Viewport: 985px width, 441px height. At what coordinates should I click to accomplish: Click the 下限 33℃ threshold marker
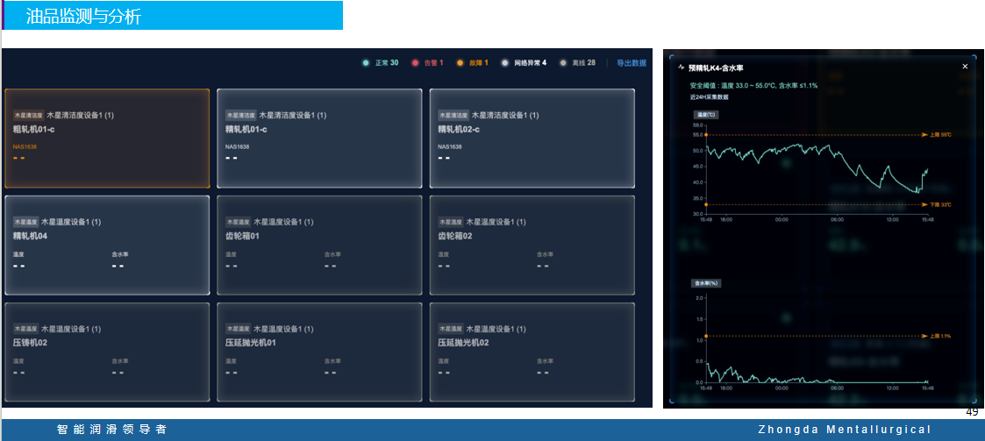(x=936, y=204)
